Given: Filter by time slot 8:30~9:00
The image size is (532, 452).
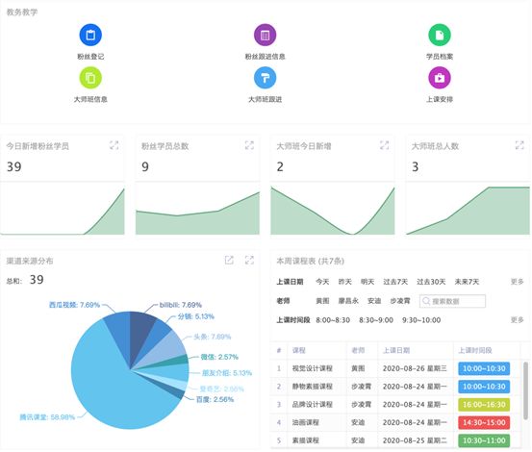Looking at the screenshot, I should tap(376, 320).
